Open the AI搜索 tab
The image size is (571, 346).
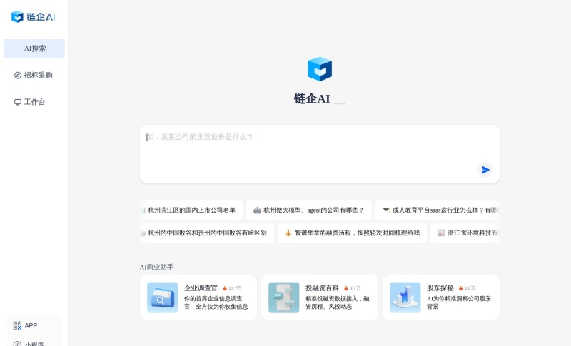coord(34,49)
